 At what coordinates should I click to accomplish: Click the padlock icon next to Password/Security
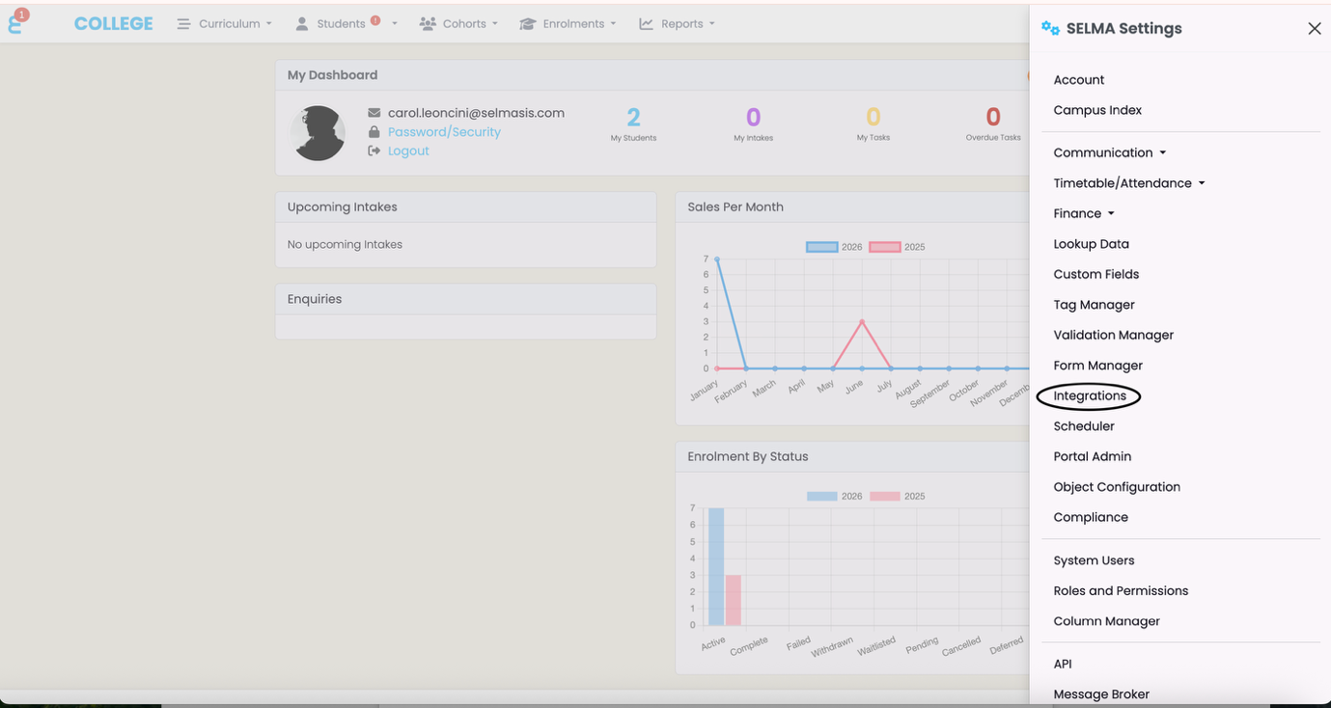coord(374,132)
